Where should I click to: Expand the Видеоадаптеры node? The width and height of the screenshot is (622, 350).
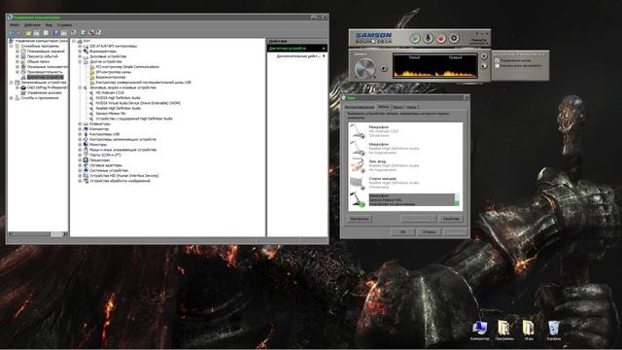[80, 52]
